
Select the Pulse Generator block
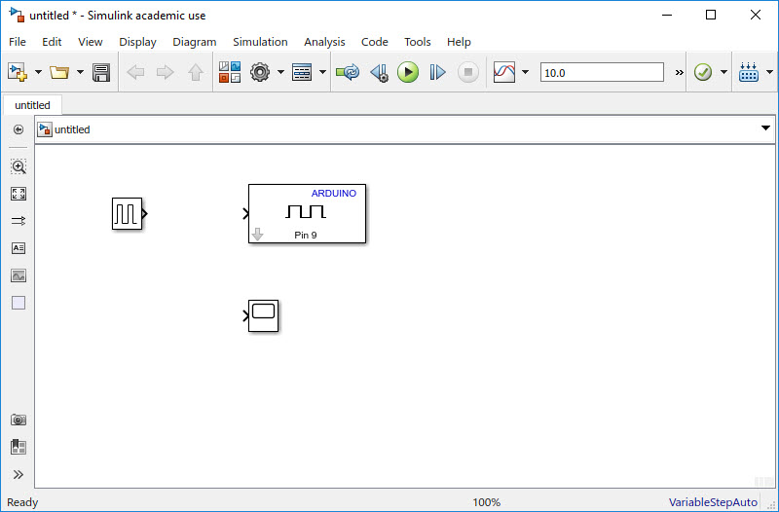coord(128,213)
